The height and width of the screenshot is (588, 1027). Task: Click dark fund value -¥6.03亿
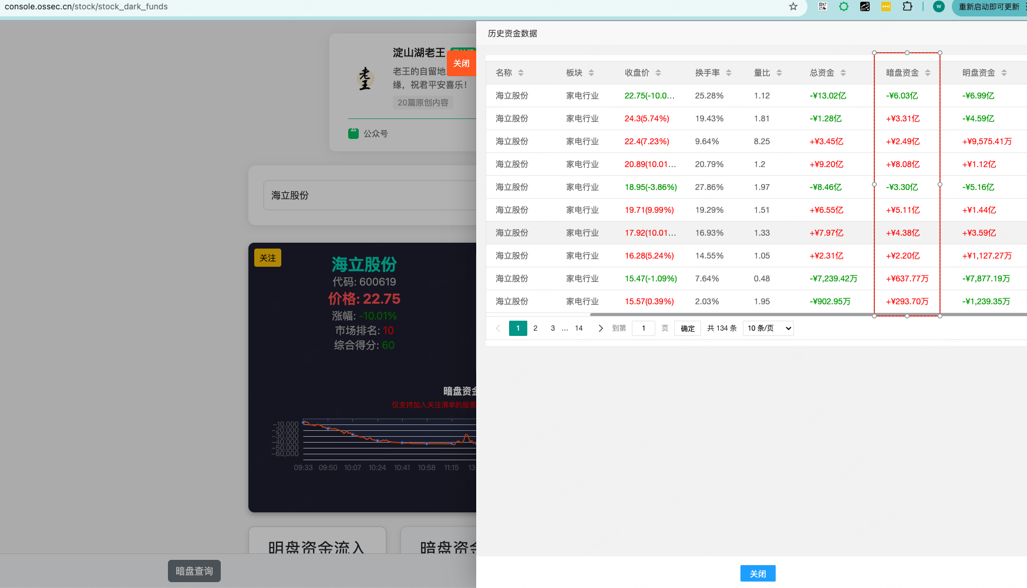coord(902,96)
